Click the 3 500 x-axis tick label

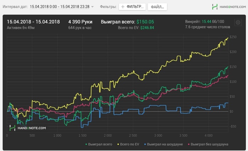(x=183, y=135)
